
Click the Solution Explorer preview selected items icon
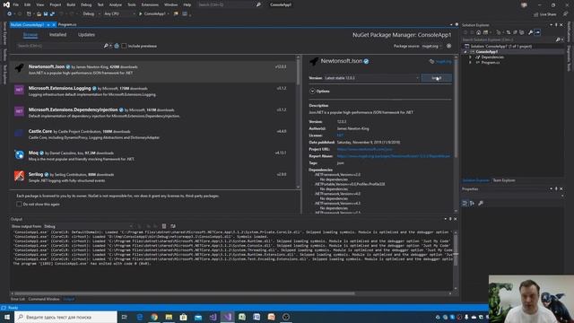click(x=537, y=32)
